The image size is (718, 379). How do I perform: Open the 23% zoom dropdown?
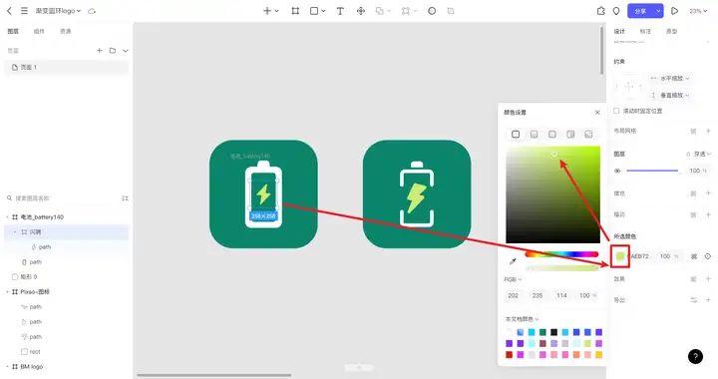pos(698,11)
